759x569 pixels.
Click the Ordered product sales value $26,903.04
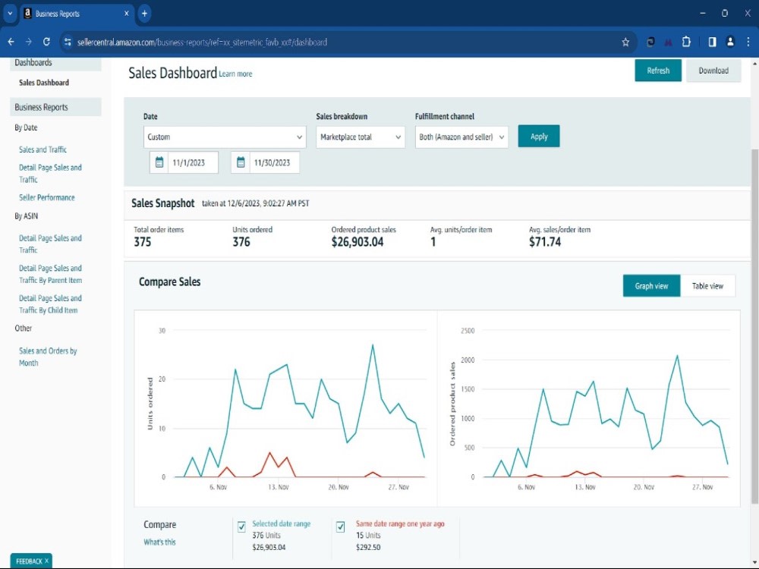tap(357, 242)
